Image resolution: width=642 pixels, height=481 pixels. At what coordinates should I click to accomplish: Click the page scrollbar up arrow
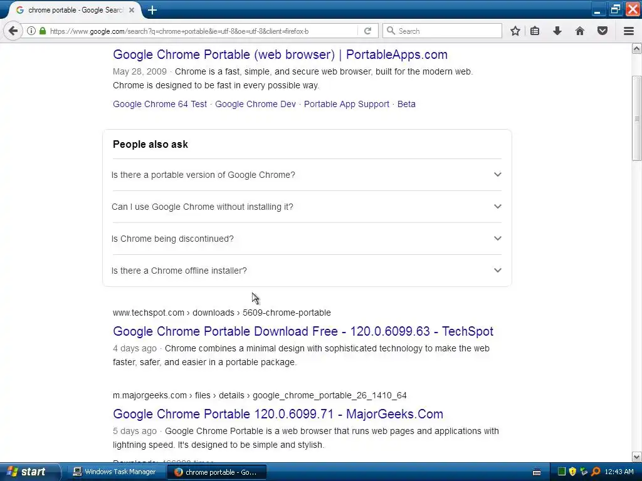tap(637, 49)
